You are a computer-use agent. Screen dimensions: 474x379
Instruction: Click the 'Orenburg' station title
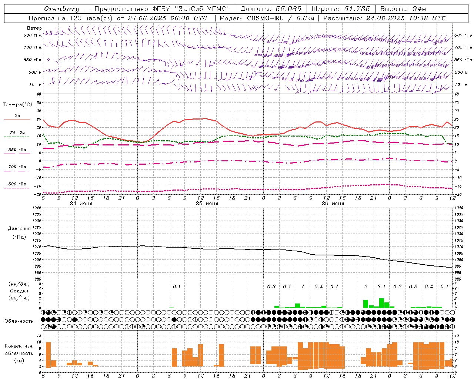coord(62,9)
